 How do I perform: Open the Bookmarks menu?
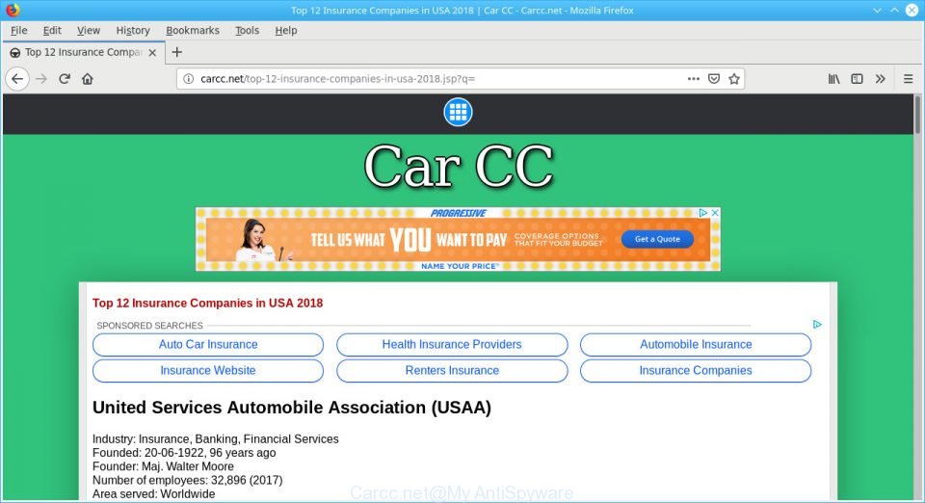coord(193,30)
